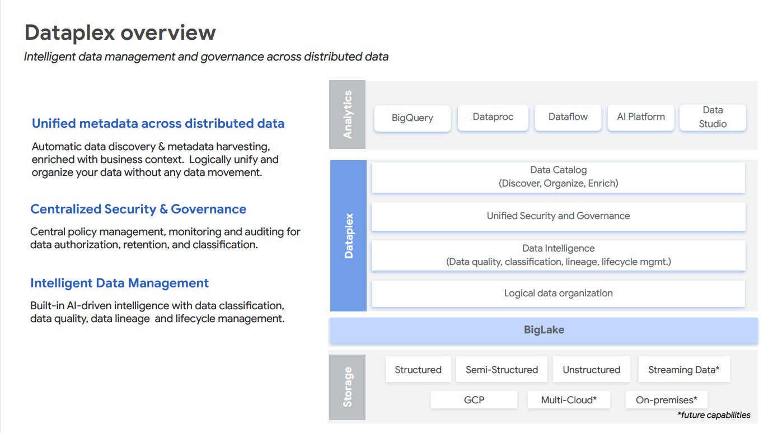773x433 pixels.
Task: Select the Unstructured storage box
Action: click(x=592, y=370)
